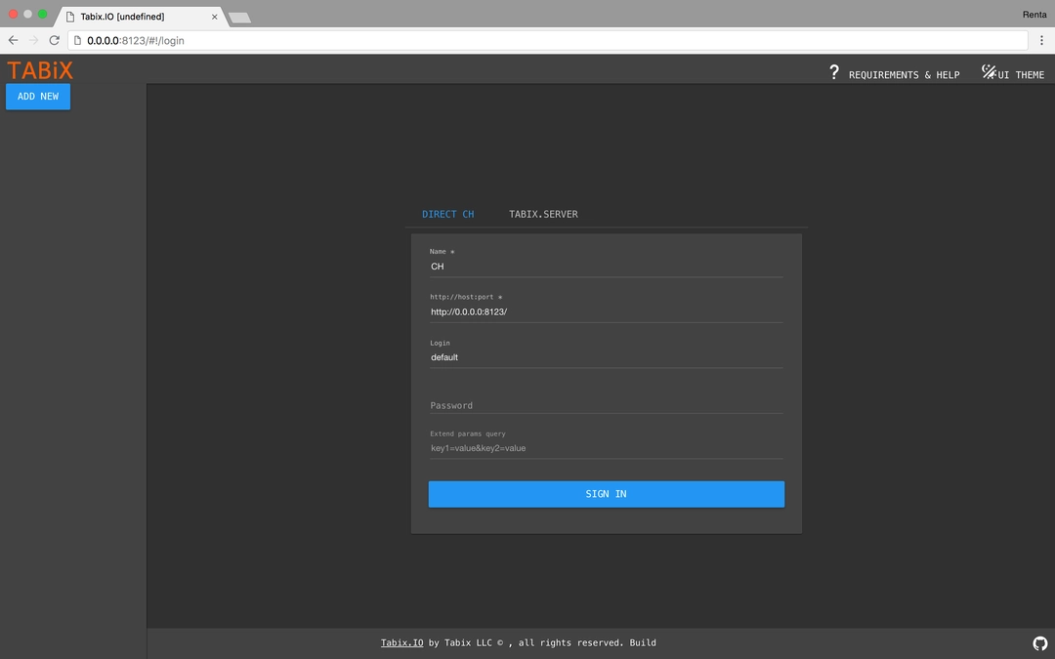Click the TABIX logo
Image resolution: width=1055 pixels, height=659 pixels.
(40, 70)
